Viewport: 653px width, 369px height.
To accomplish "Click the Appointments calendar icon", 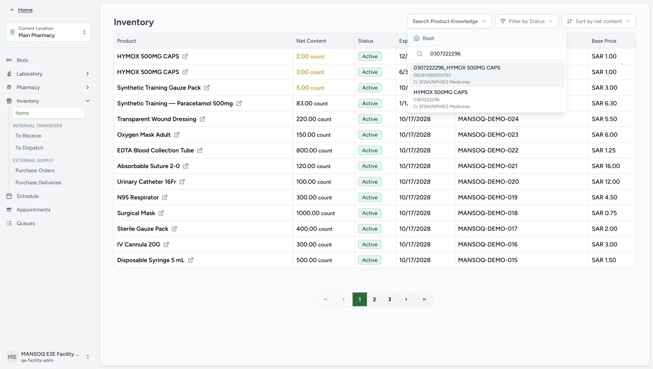I will click(x=9, y=210).
